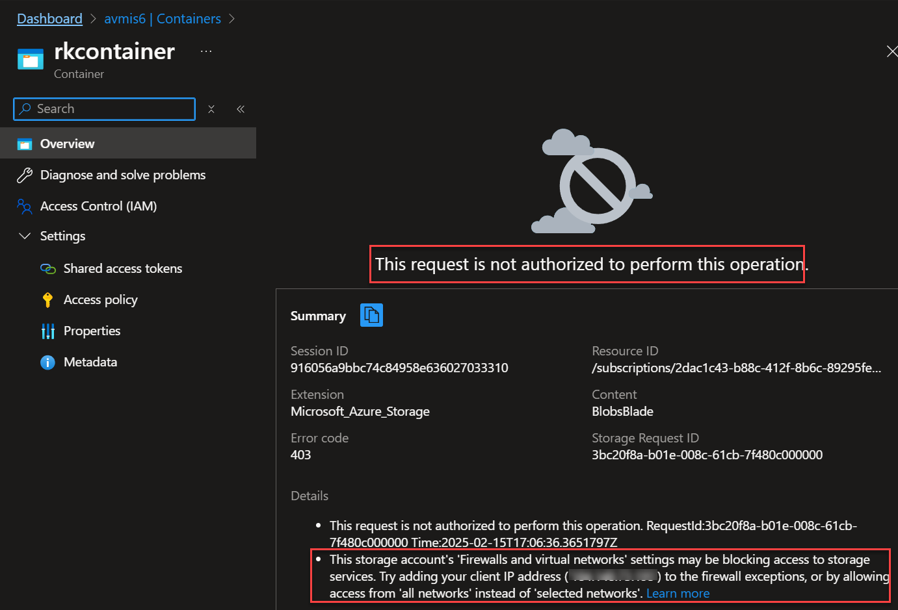Click the Shared access tokens link icon

coord(48,269)
